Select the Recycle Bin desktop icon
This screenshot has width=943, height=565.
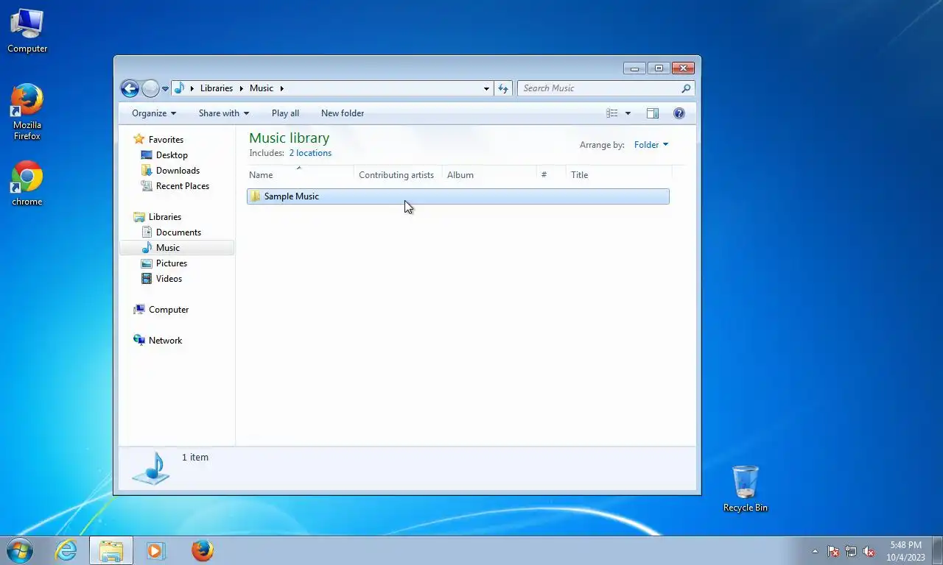click(x=746, y=488)
